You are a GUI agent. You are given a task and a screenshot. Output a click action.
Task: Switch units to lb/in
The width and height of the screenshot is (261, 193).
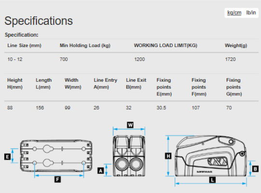click(251, 13)
